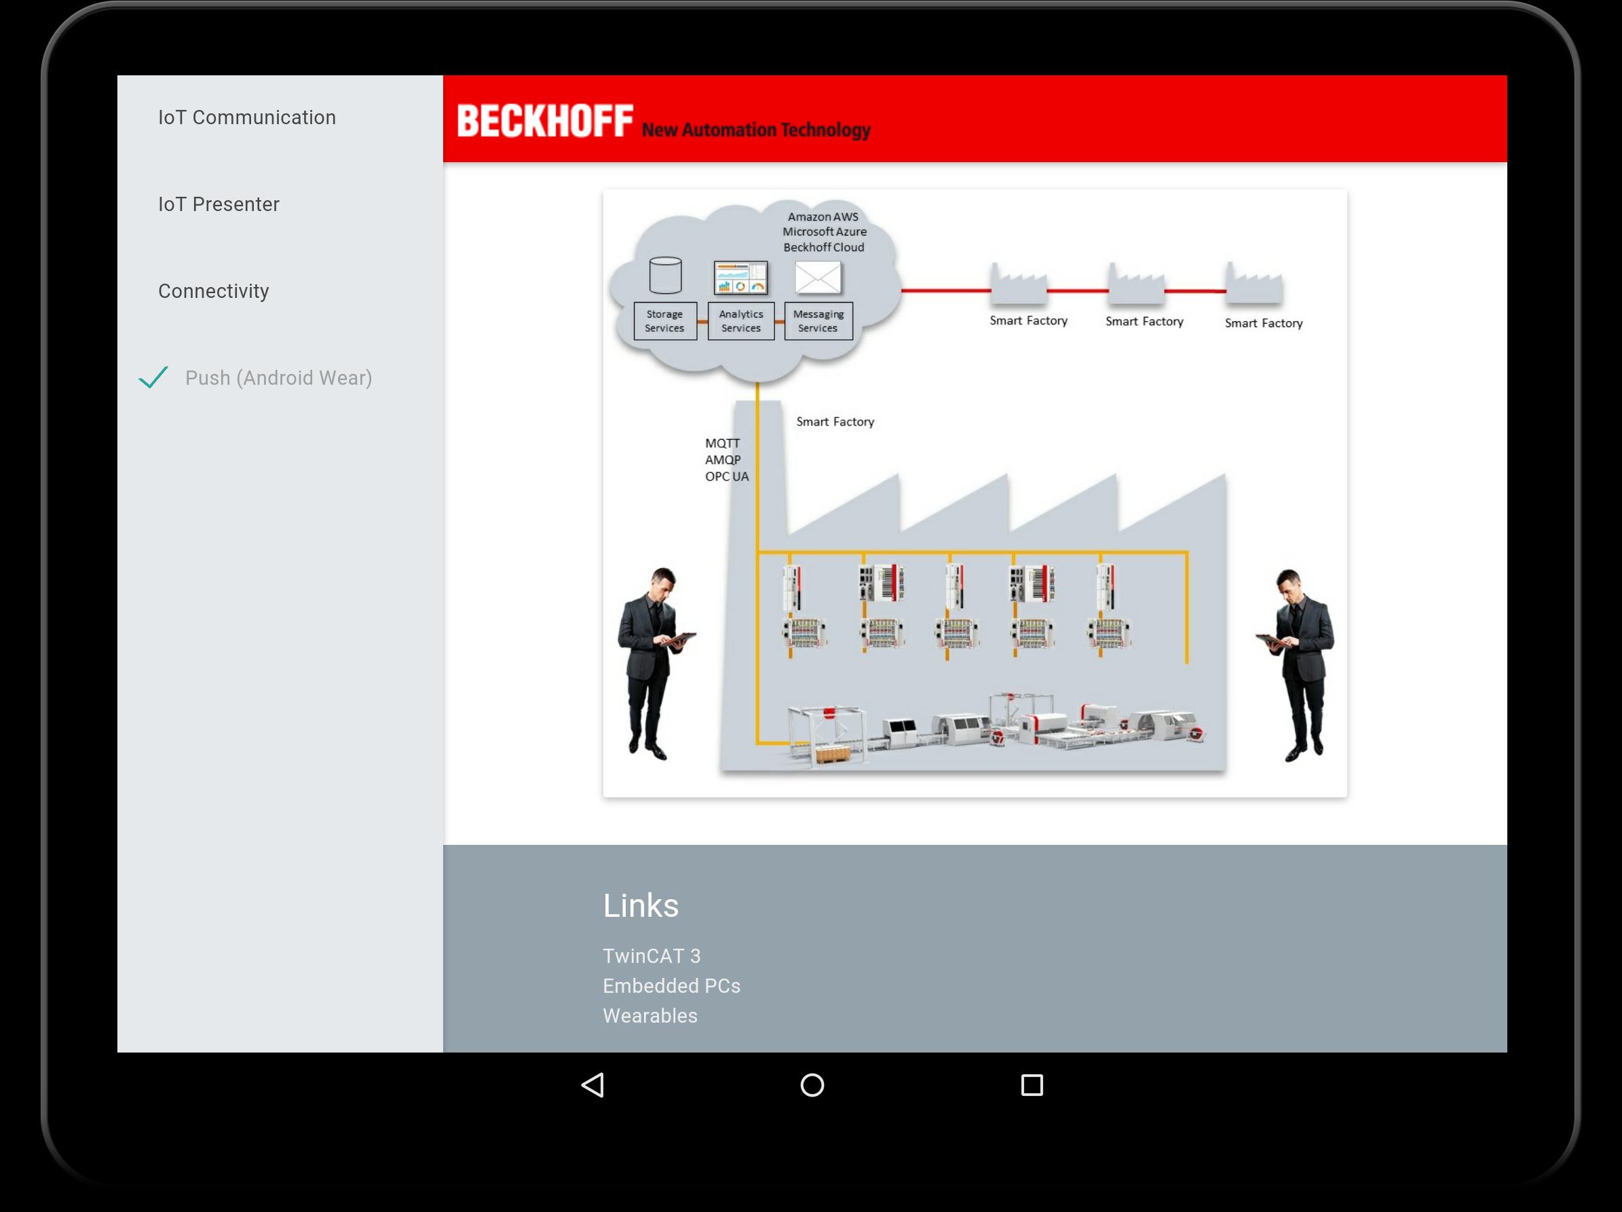Open the IoT Presenter menu item
The image size is (1622, 1212).
point(219,204)
